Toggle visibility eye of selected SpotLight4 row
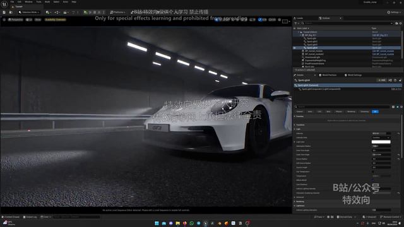Viewport: 404px width, 227px height. pyautogui.click(x=295, y=48)
